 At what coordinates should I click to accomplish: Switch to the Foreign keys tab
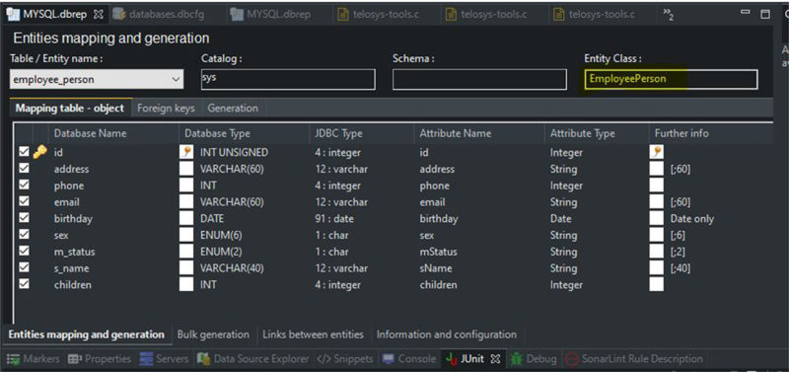point(166,108)
